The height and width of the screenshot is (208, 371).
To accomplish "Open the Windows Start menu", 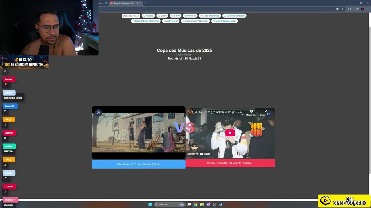I will point(150,205).
